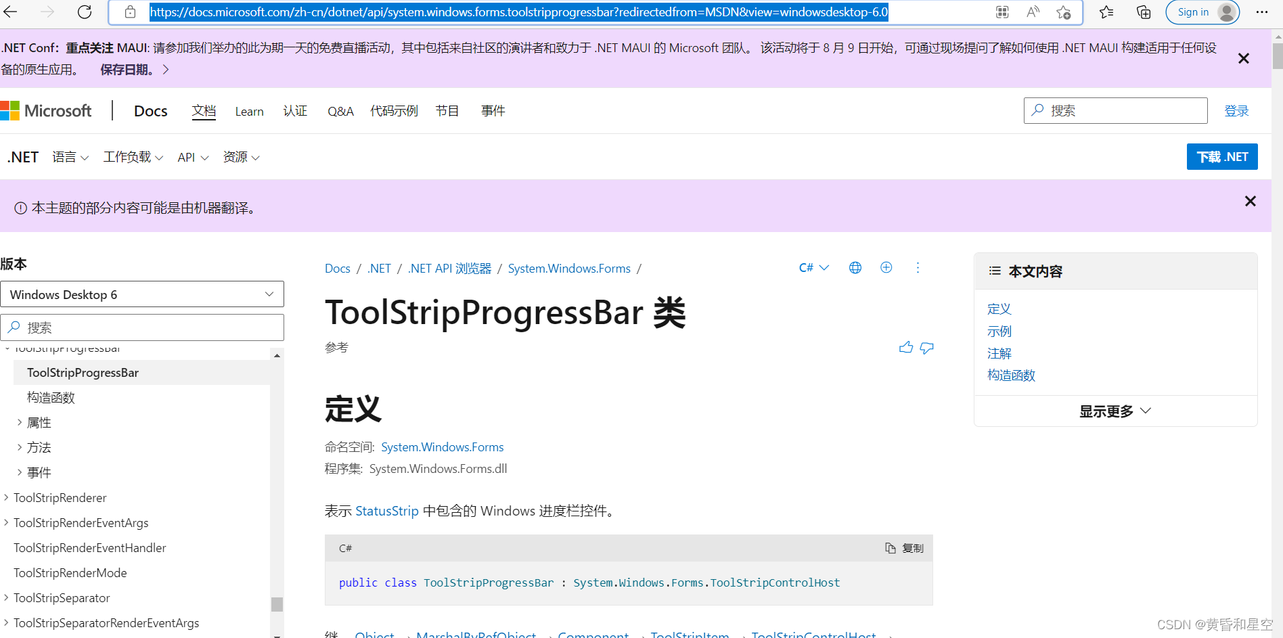Click System.Windows.Forms breadcrumb link

pos(569,269)
